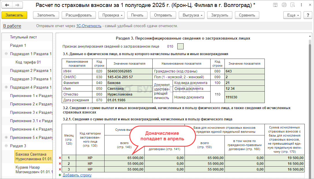The height and width of the screenshot is (179, 314).
Task: Click the Сравнить button
Action: (247, 15)
